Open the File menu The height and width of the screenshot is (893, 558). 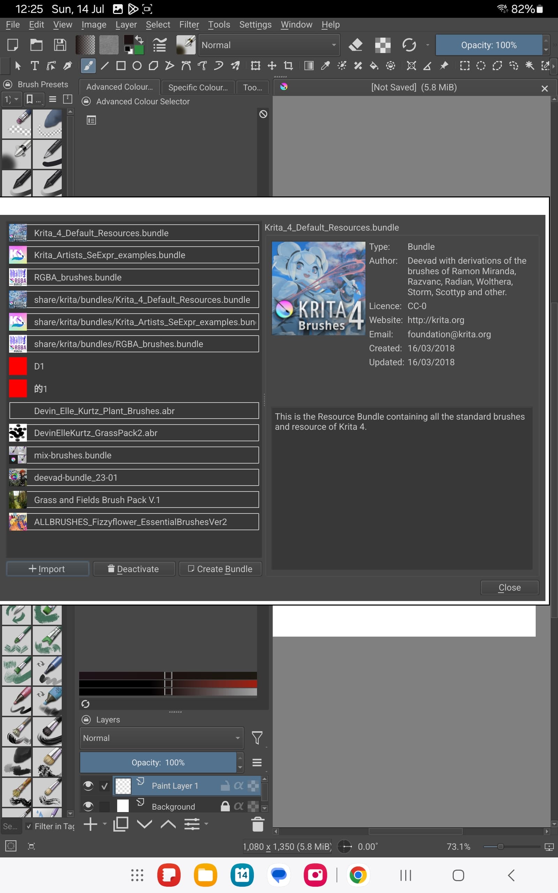(x=13, y=25)
